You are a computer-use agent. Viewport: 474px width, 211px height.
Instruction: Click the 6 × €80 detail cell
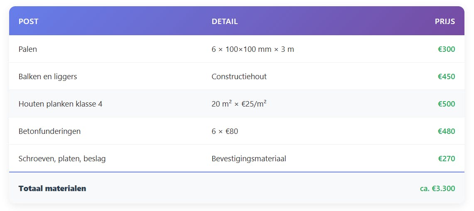click(225, 131)
